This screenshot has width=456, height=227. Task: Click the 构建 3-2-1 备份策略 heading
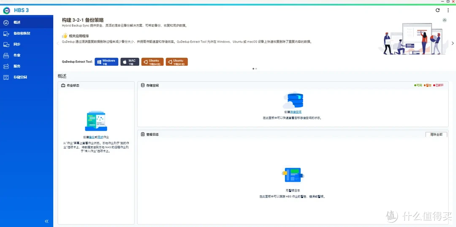point(83,20)
